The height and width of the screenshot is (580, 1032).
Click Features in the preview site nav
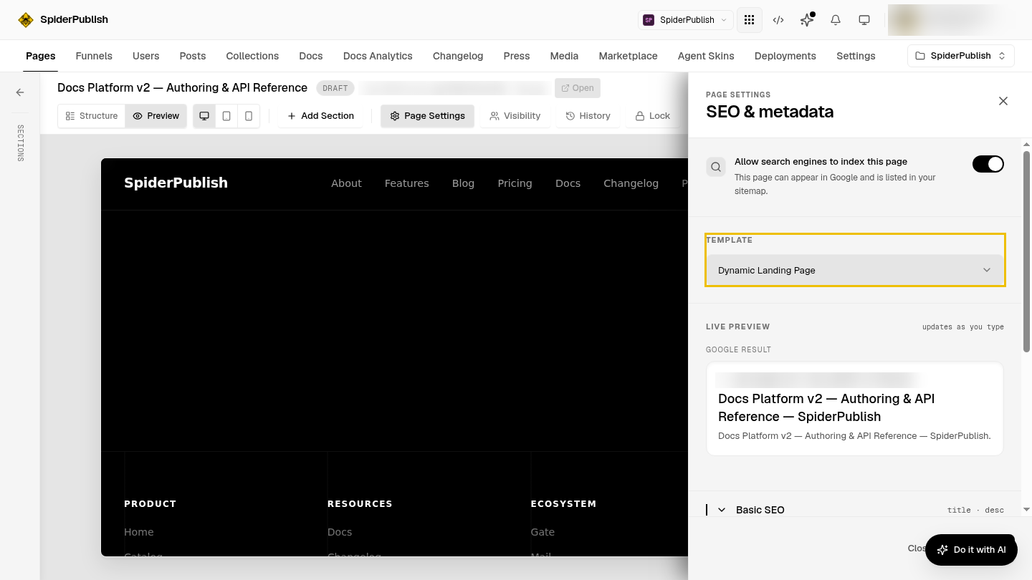pyautogui.click(x=406, y=183)
